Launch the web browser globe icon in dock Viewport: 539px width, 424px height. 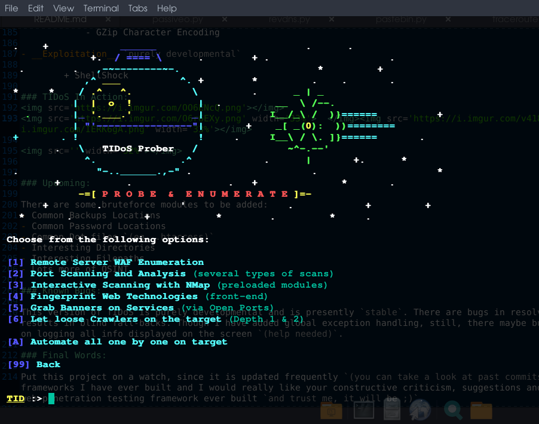click(x=419, y=410)
